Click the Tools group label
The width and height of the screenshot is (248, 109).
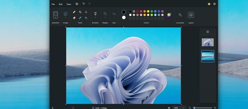80,23
